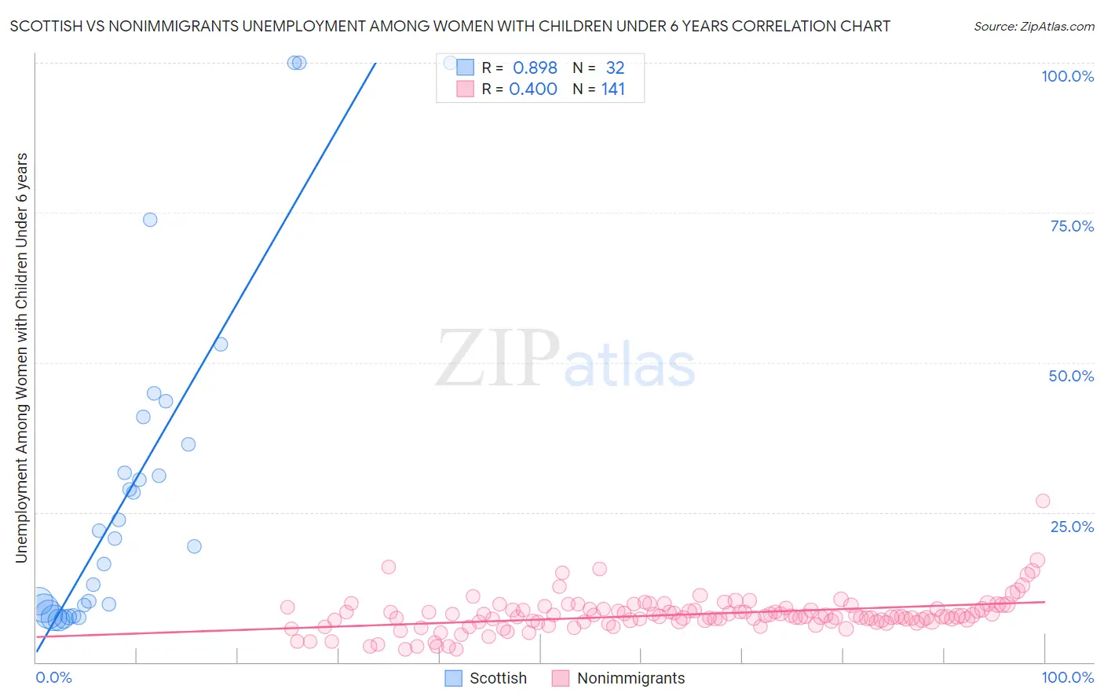Click the chart title text
The image size is (1104, 700).
450,26
